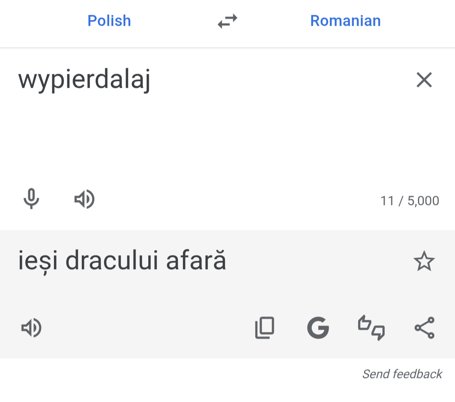Click the word "dracului" in the translation
Viewport: 455px width, 402px height.
(112, 262)
